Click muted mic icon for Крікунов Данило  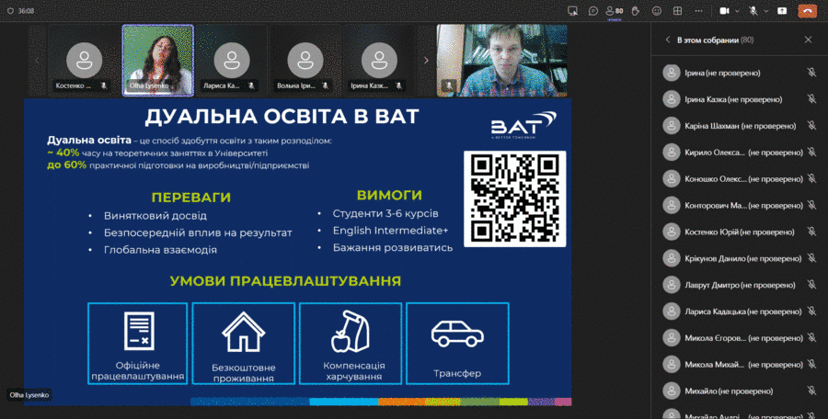[x=811, y=258]
